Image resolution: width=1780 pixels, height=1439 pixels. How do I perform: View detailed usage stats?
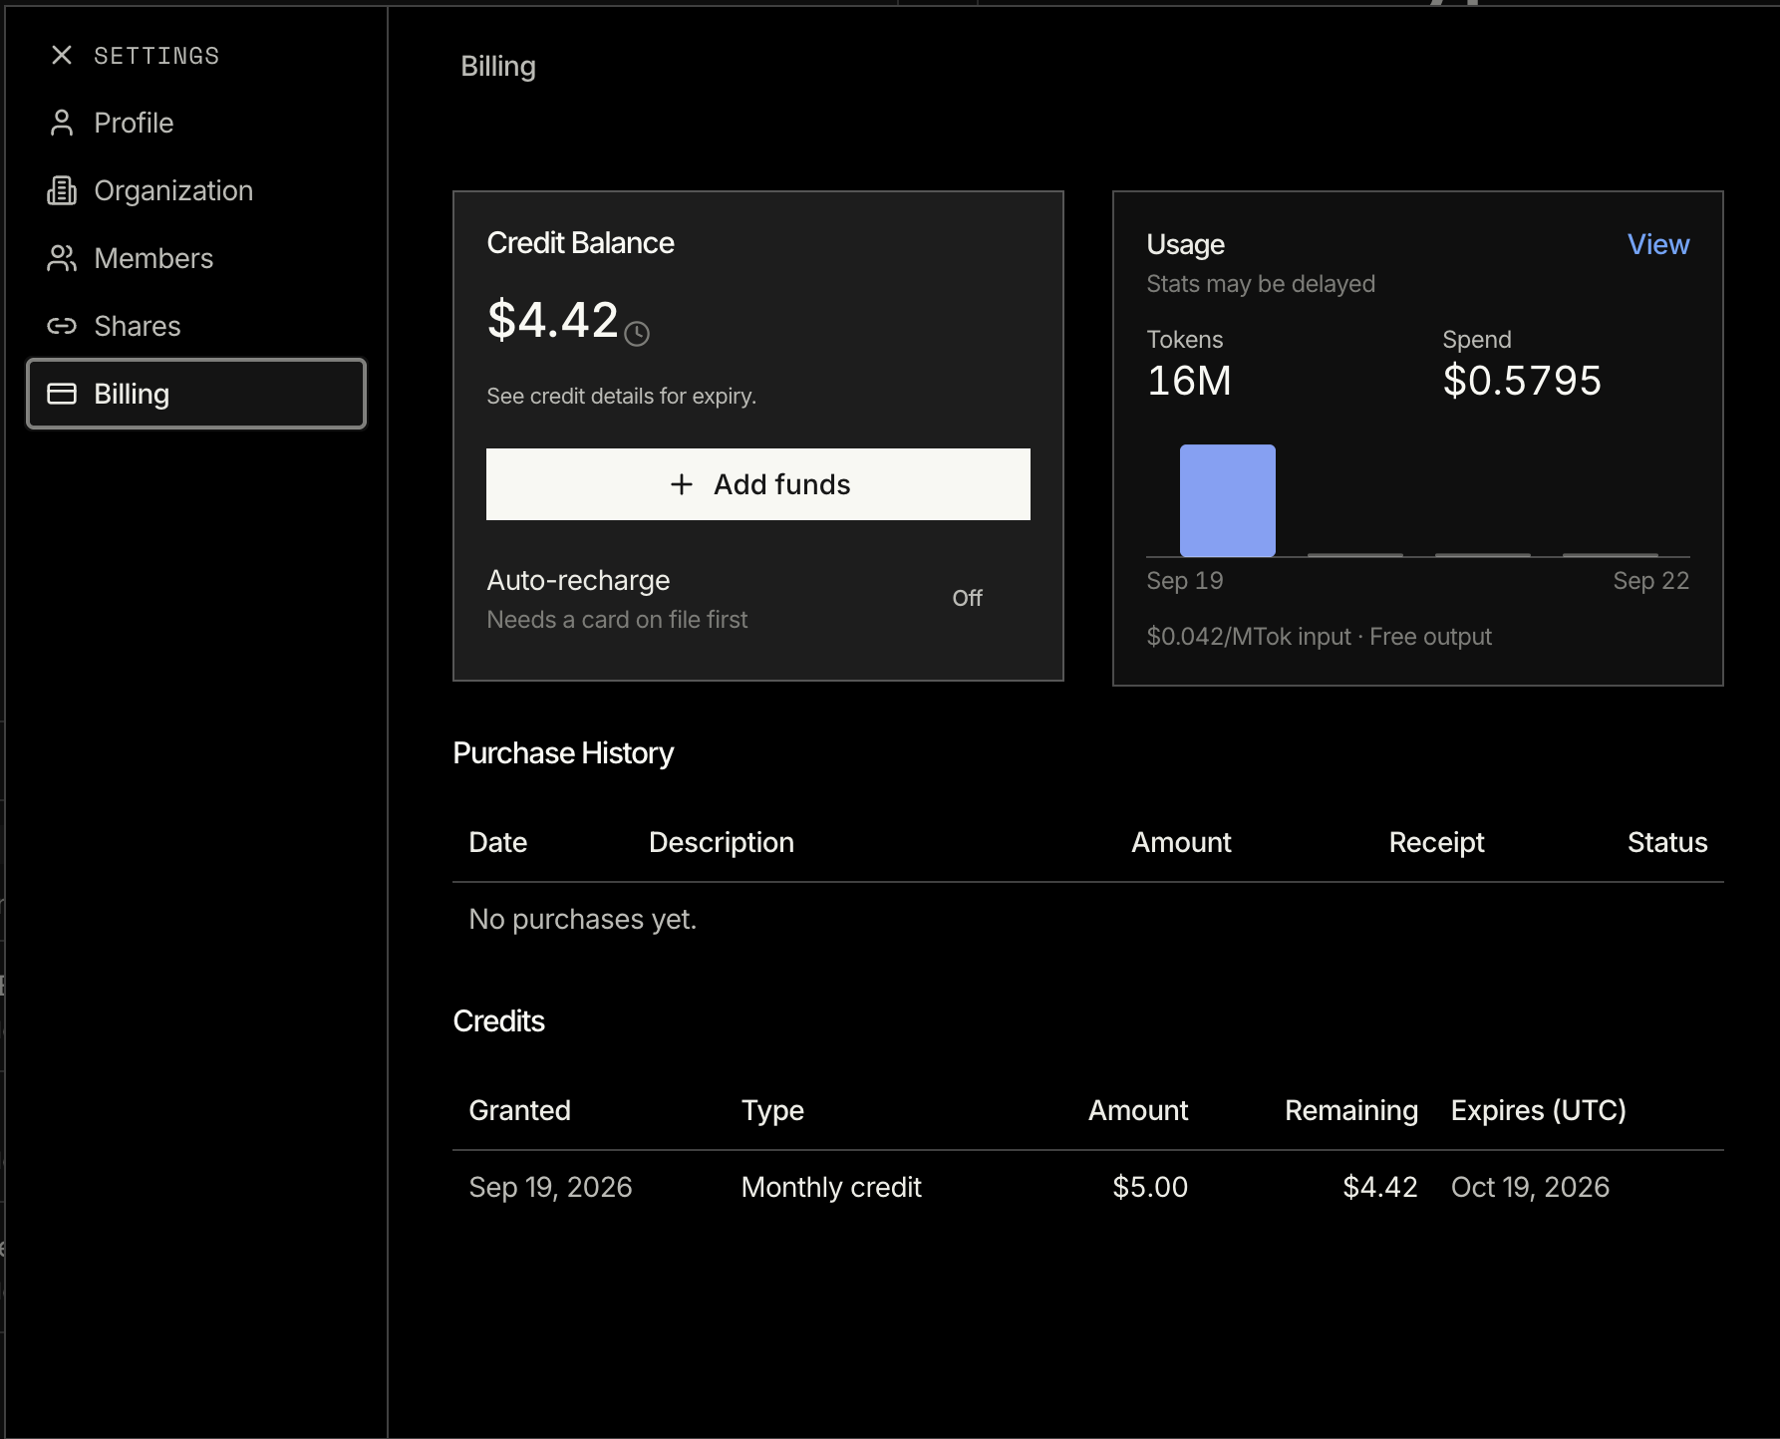click(x=1658, y=244)
